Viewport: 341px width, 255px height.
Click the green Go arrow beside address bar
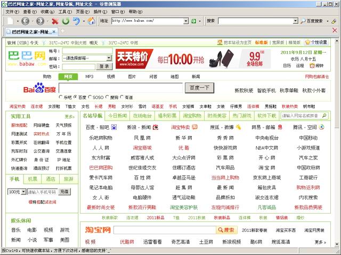coord(193,21)
